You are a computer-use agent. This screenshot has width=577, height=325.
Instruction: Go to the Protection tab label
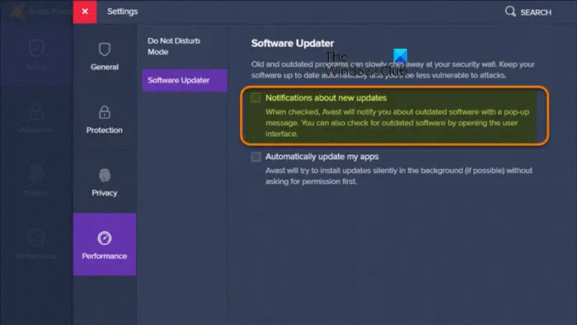click(105, 130)
